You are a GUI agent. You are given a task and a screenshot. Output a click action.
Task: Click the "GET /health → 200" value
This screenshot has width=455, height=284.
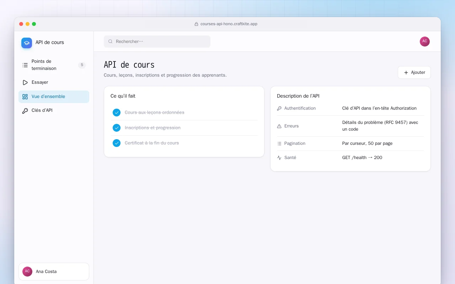[362, 158]
